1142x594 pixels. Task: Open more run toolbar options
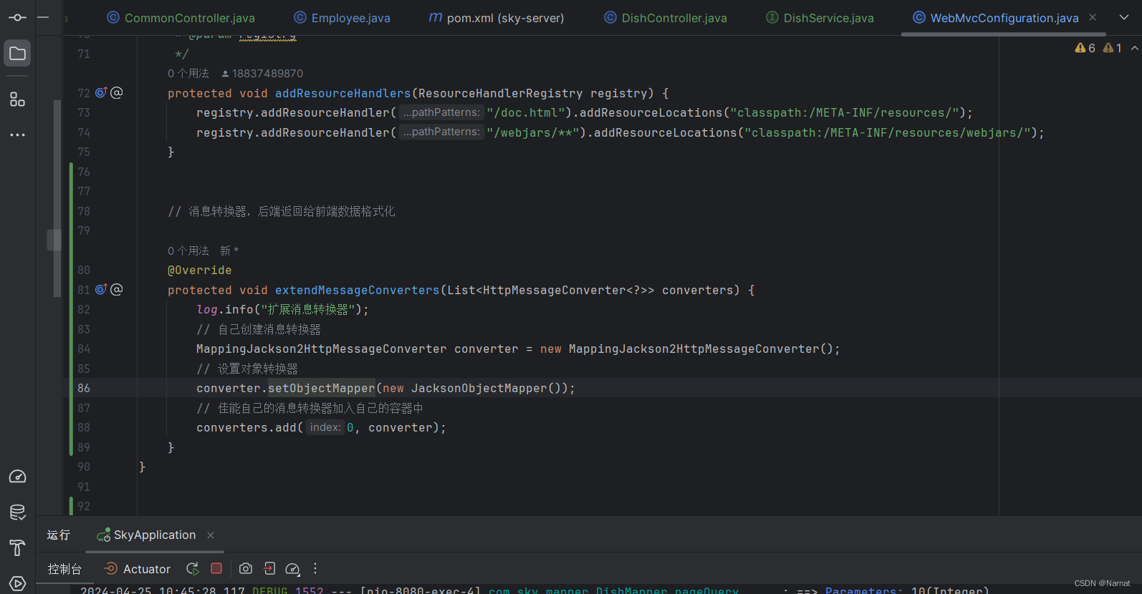click(x=315, y=568)
